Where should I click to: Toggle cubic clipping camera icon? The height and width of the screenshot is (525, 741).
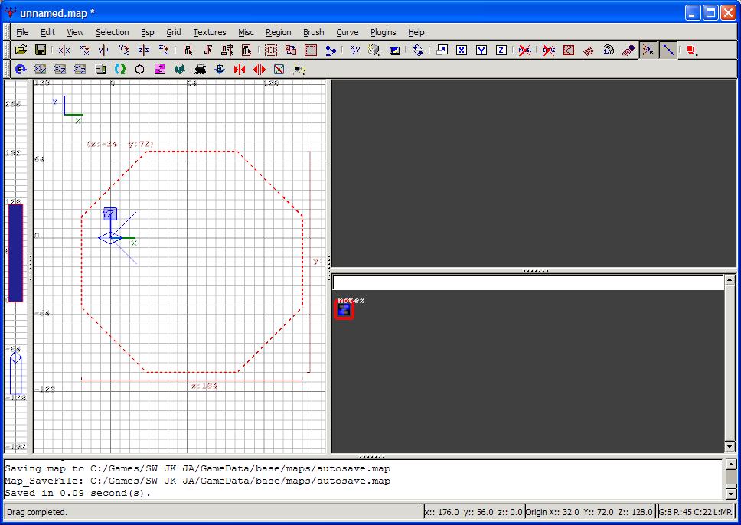point(394,50)
